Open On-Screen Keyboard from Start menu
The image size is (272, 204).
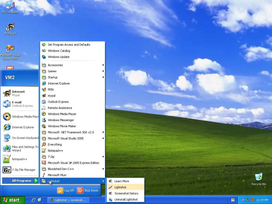coord(20,138)
